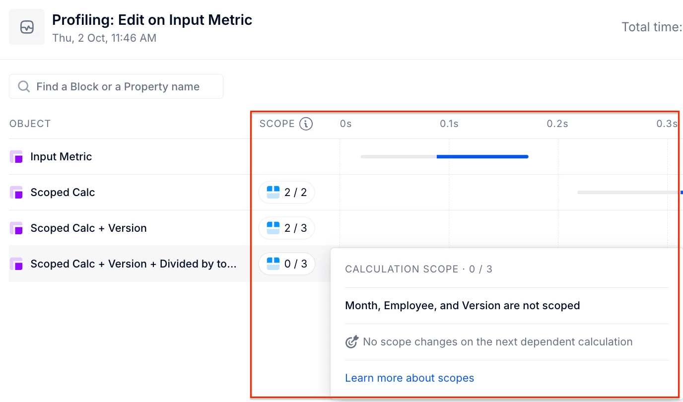Screen dimensions: 683x402
Task: Open the 2 / 3 scope badge
Action: 287,228
